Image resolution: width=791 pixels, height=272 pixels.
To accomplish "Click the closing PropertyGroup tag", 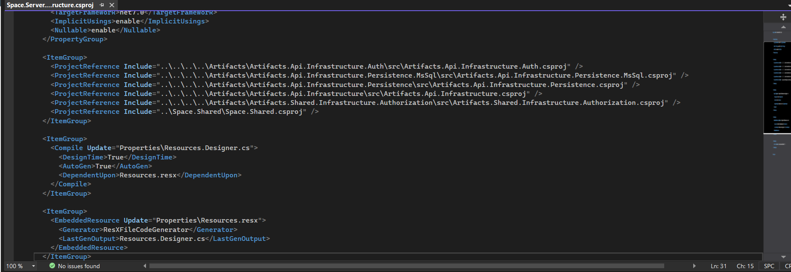I will (75, 39).
